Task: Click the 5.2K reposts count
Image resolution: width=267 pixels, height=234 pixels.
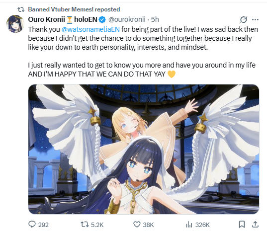Action: pyautogui.click(x=97, y=225)
